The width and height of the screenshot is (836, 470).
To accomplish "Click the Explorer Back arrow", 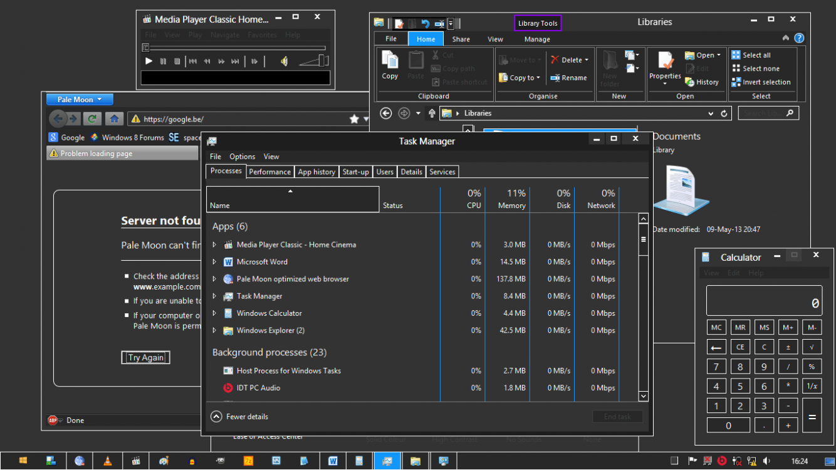I will (x=386, y=113).
